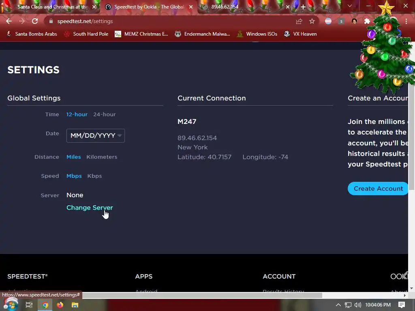Open File Explorer from the taskbar

tap(75, 305)
